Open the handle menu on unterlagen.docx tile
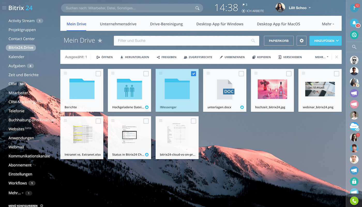Screen dimensions: 362x207 (208, 73)
